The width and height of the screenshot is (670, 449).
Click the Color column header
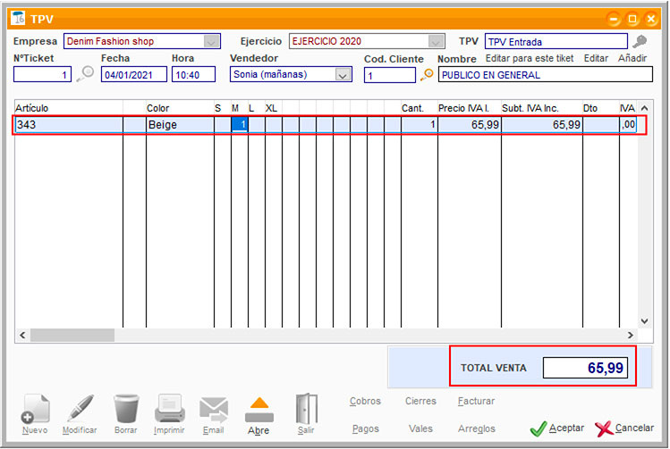pyautogui.click(x=180, y=108)
